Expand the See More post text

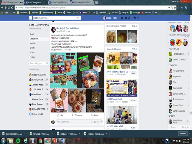click(x=67, y=50)
